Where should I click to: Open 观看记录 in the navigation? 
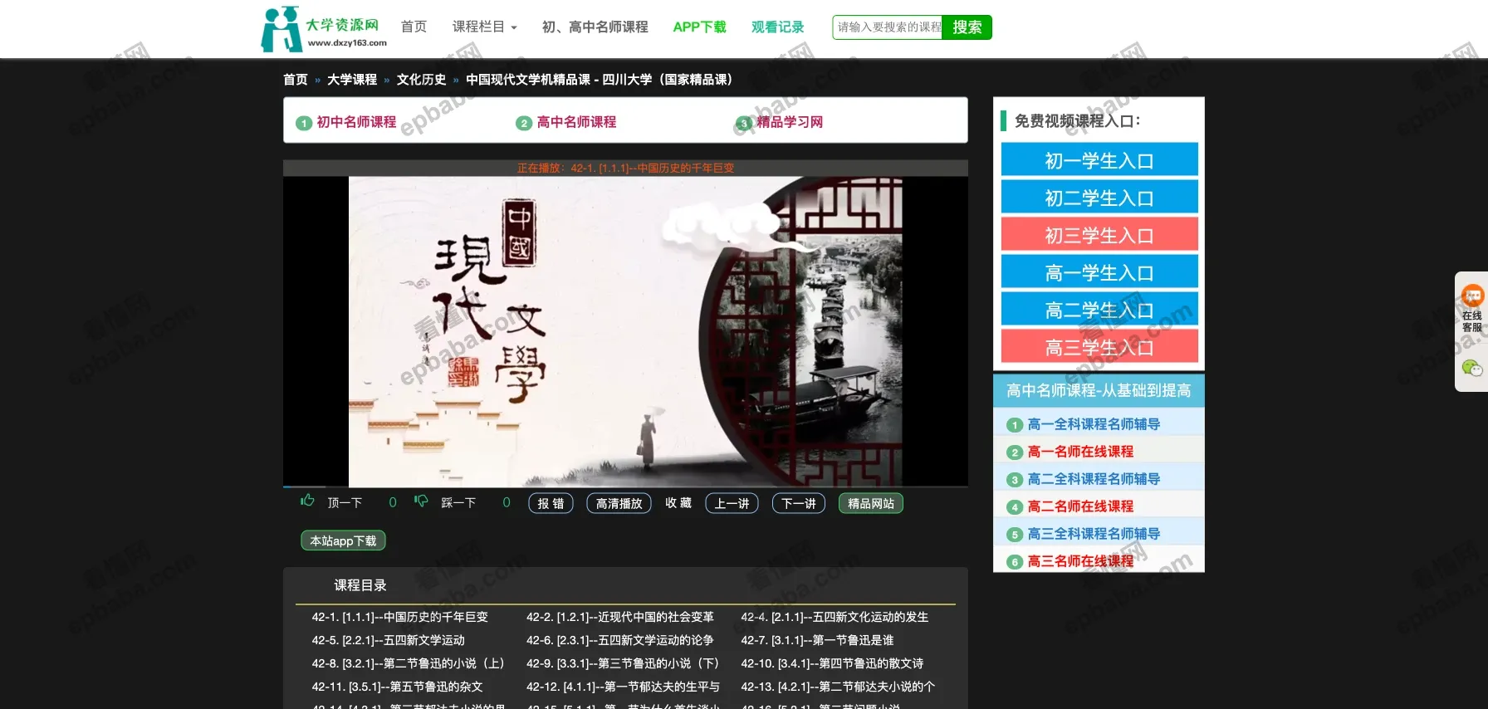click(778, 27)
